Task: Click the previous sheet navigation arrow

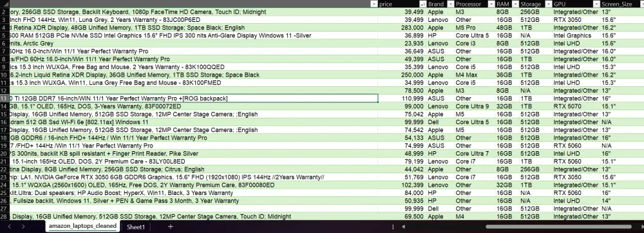Action: point(10,227)
